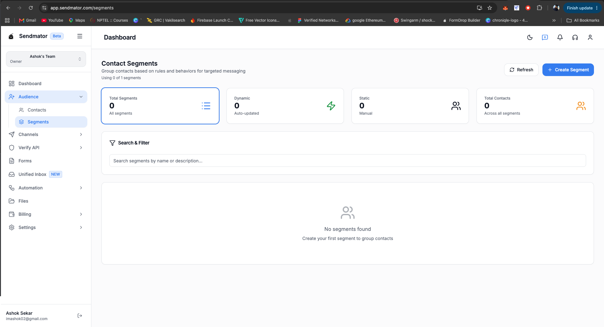This screenshot has height=327, width=604.
Task: Bookmark this page with the star icon
Action: 490,8
